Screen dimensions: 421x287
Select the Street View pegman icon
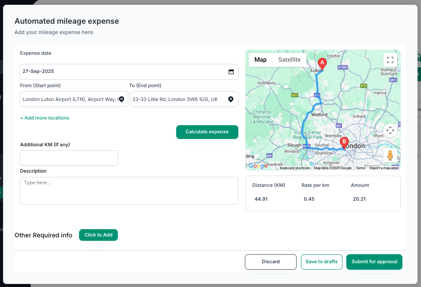(x=390, y=155)
